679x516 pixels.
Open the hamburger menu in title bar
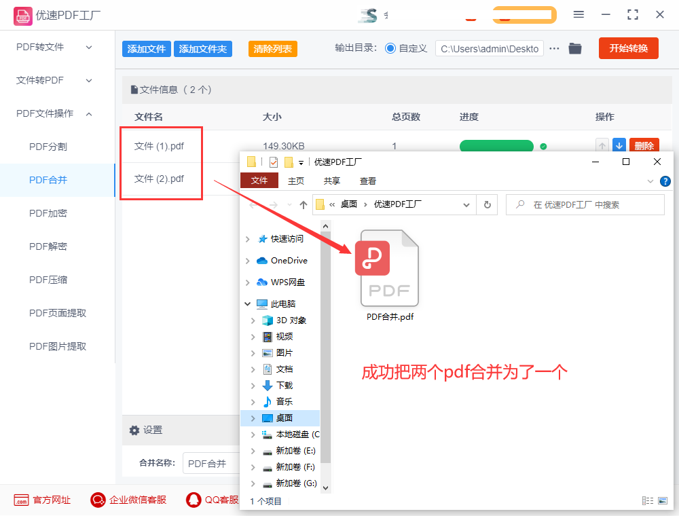(x=579, y=15)
